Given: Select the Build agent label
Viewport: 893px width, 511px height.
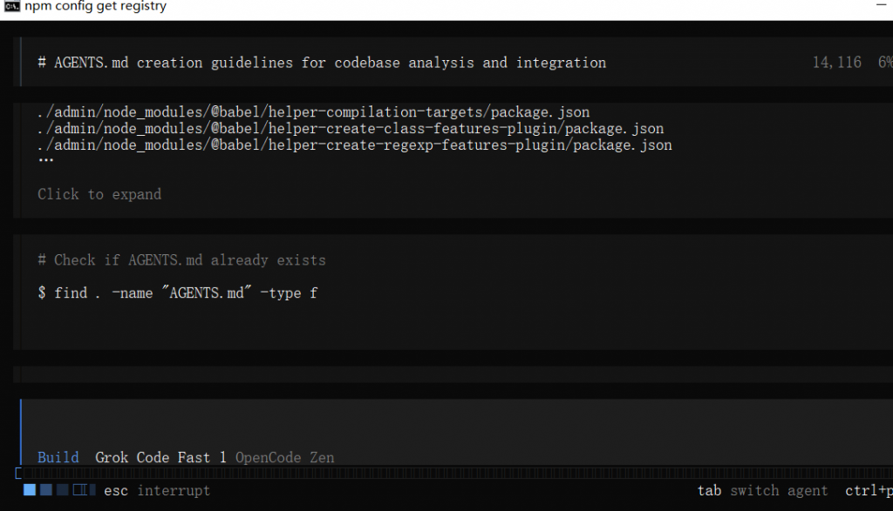Looking at the screenshot, I should coord(58,457).
